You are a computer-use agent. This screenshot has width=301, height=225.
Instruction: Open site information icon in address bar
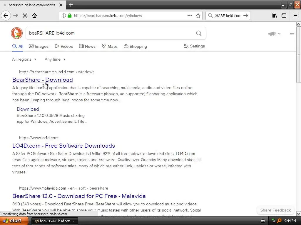click(x=63, y=16)
